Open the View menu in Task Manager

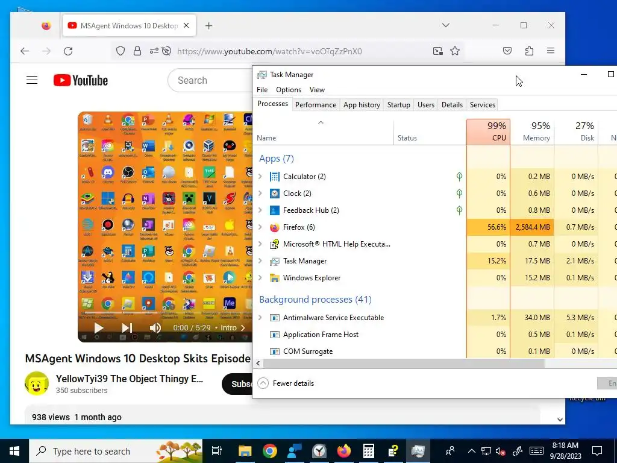pyautogui.click(x=317, y=90)
